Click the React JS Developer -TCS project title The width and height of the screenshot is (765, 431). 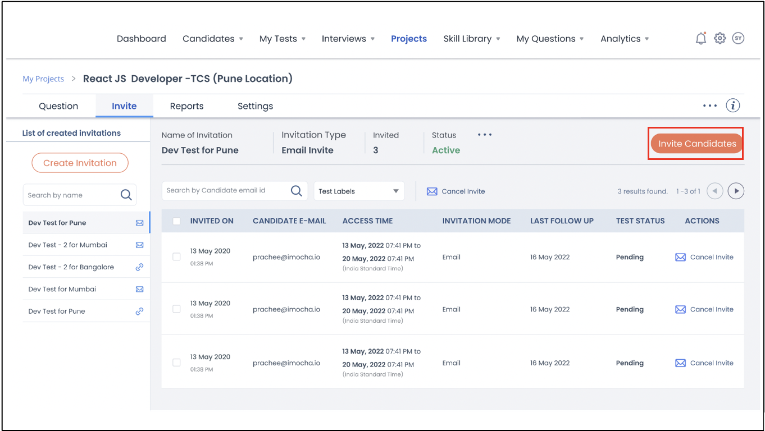tap(188, 79)
